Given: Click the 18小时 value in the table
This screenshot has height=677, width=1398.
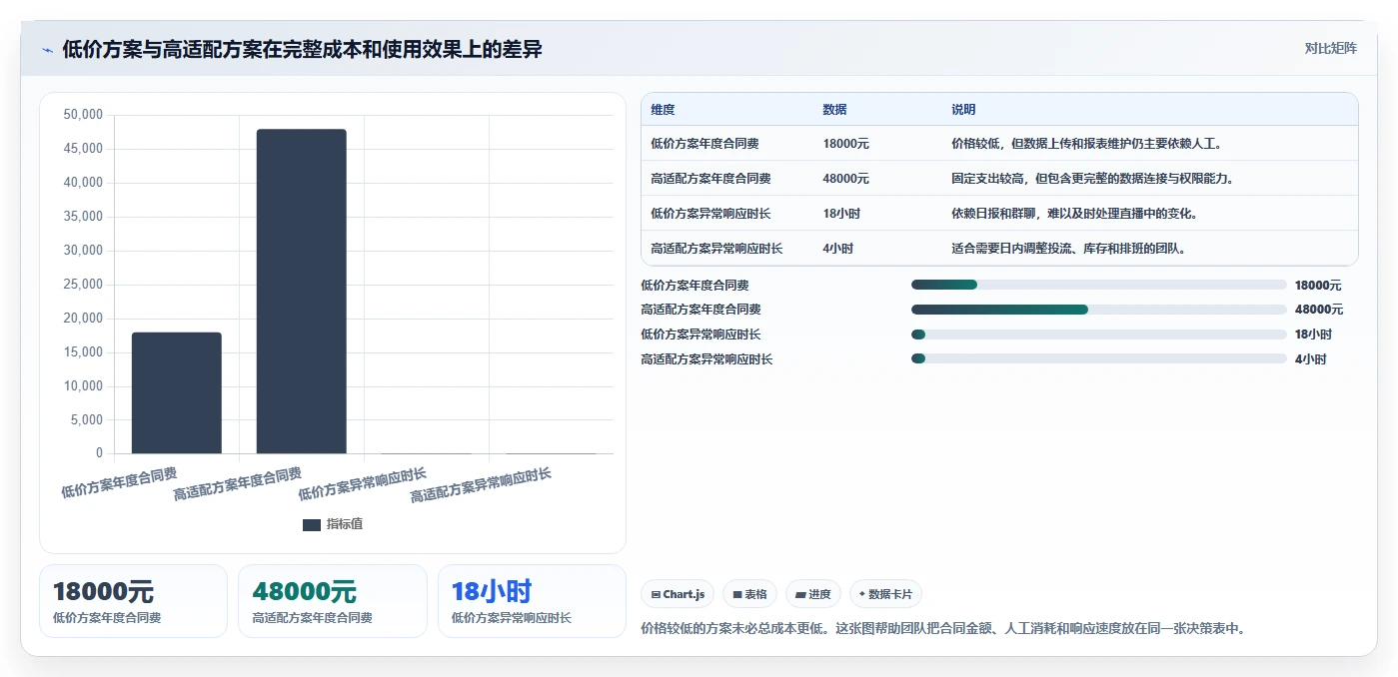Looking at the screenshot, I should [841, 214].
